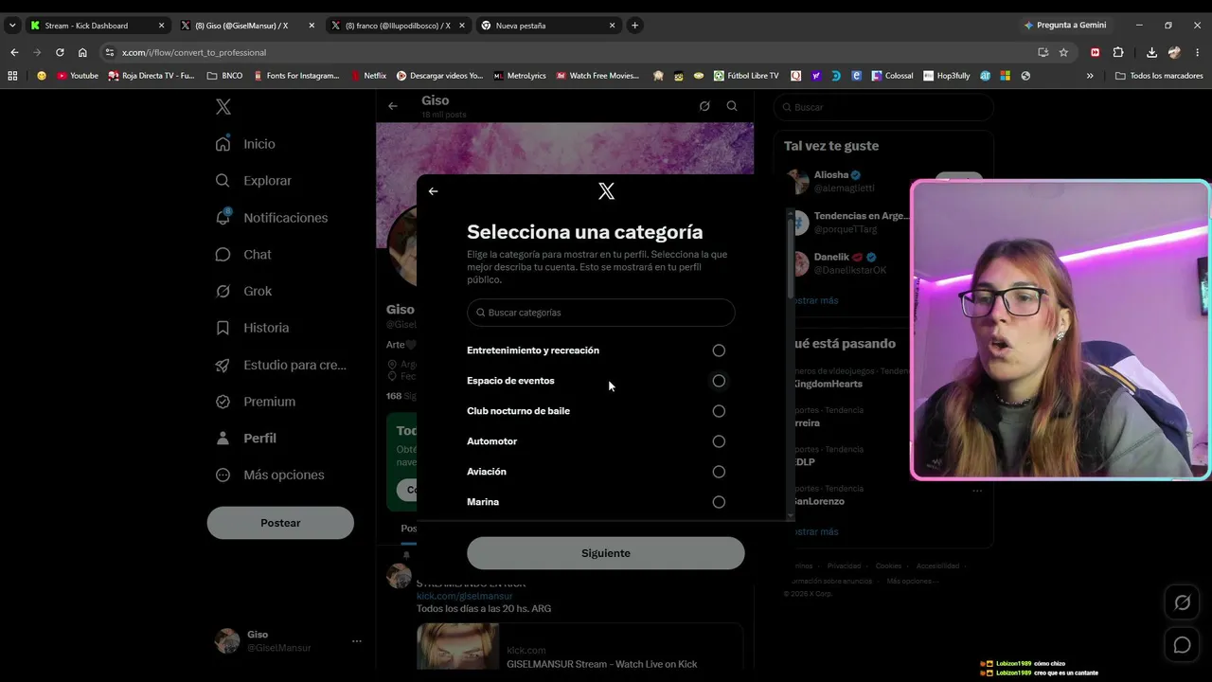The width and height of the screenshot is (1212, 682).
Task: Open the Colossal bookmark
Action: tap(892, 76)
